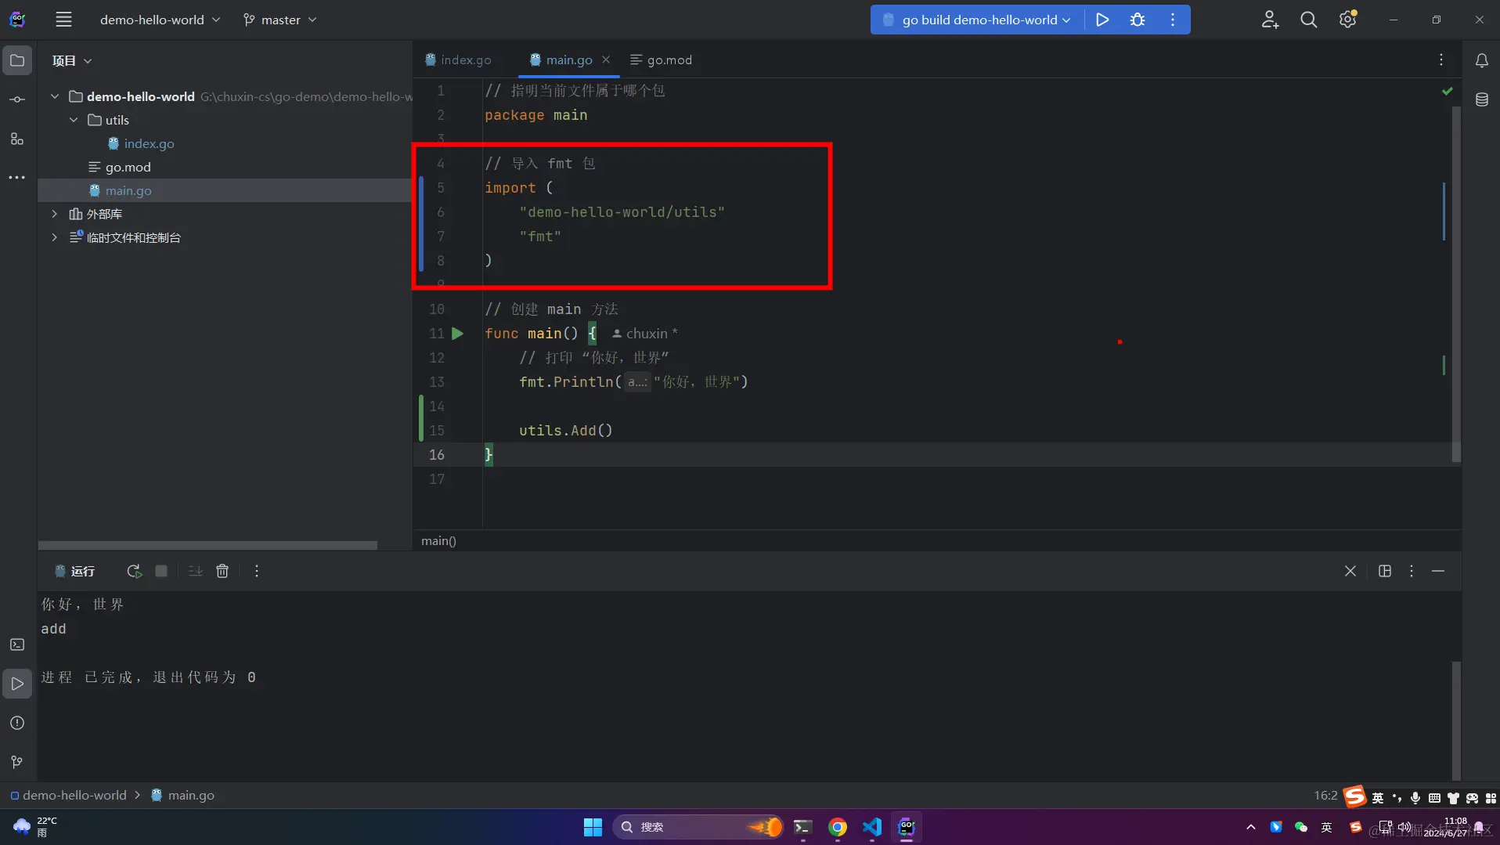
Task: Show more tool windows ellipsis
Action: click(x=17, y=178)
